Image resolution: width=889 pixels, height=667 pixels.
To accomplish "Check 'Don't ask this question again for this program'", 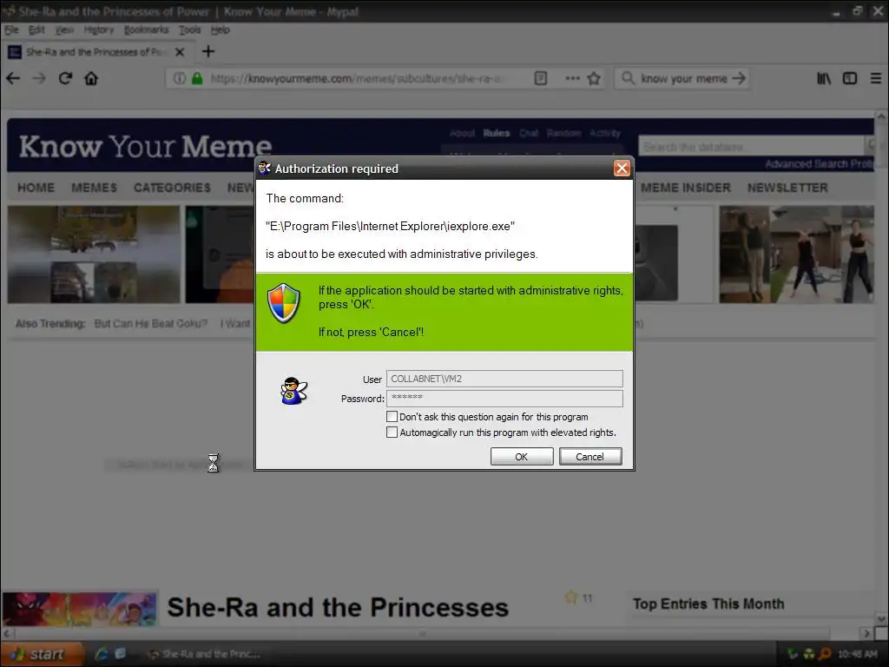I will (x=392, y=416).
